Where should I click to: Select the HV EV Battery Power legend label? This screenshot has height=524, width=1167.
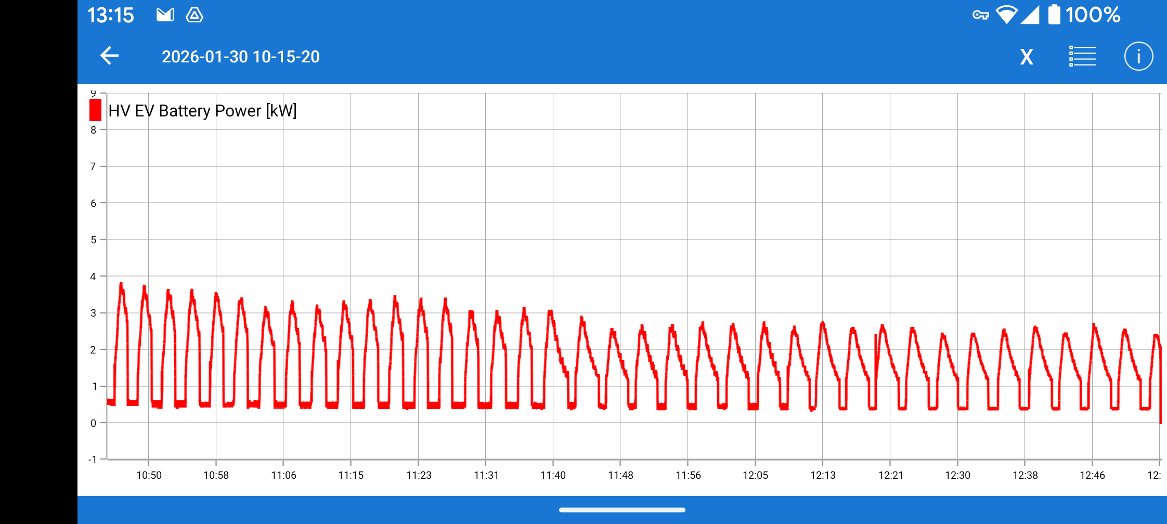coord(202,111)
